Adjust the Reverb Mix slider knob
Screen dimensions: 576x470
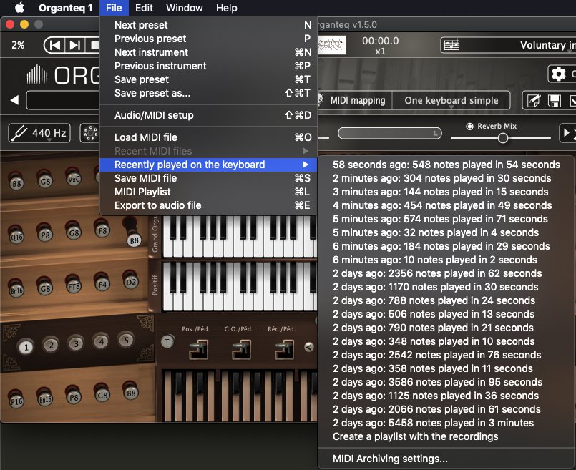click(503, 138)
